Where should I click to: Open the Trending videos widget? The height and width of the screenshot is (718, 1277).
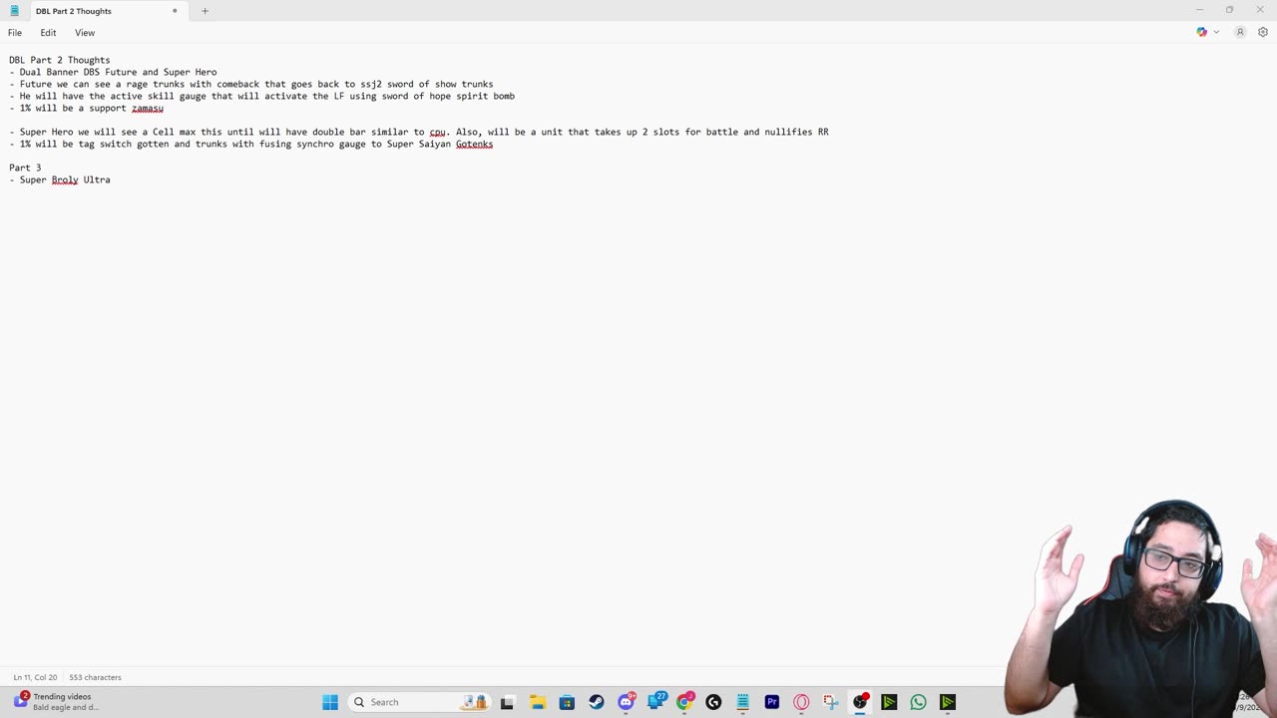coord(56,702)
